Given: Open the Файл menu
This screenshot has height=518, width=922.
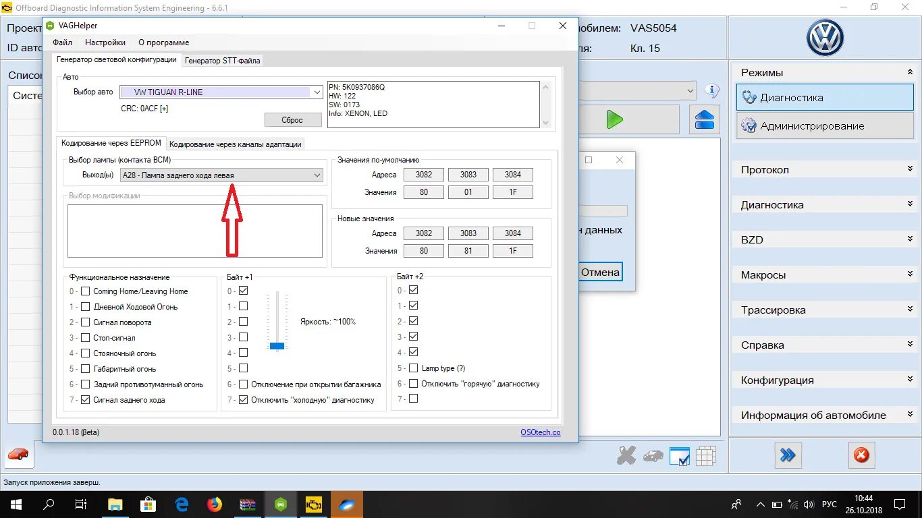Looking at the screenshot, I should (63, 42).
